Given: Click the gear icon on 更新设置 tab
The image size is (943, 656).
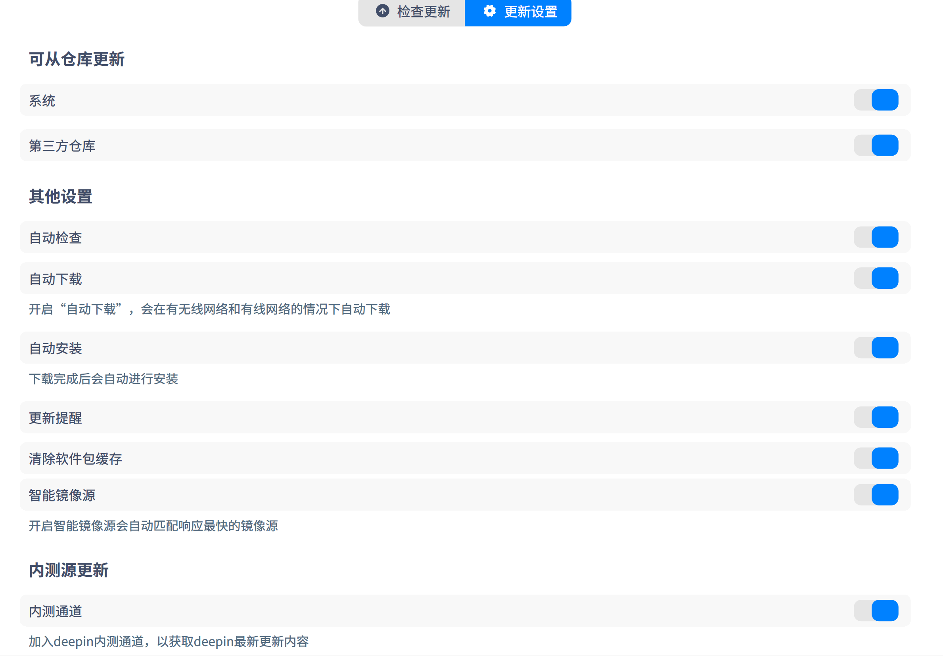Looking at the screenshot, I should pyautogui.click(x=490, y=11).
